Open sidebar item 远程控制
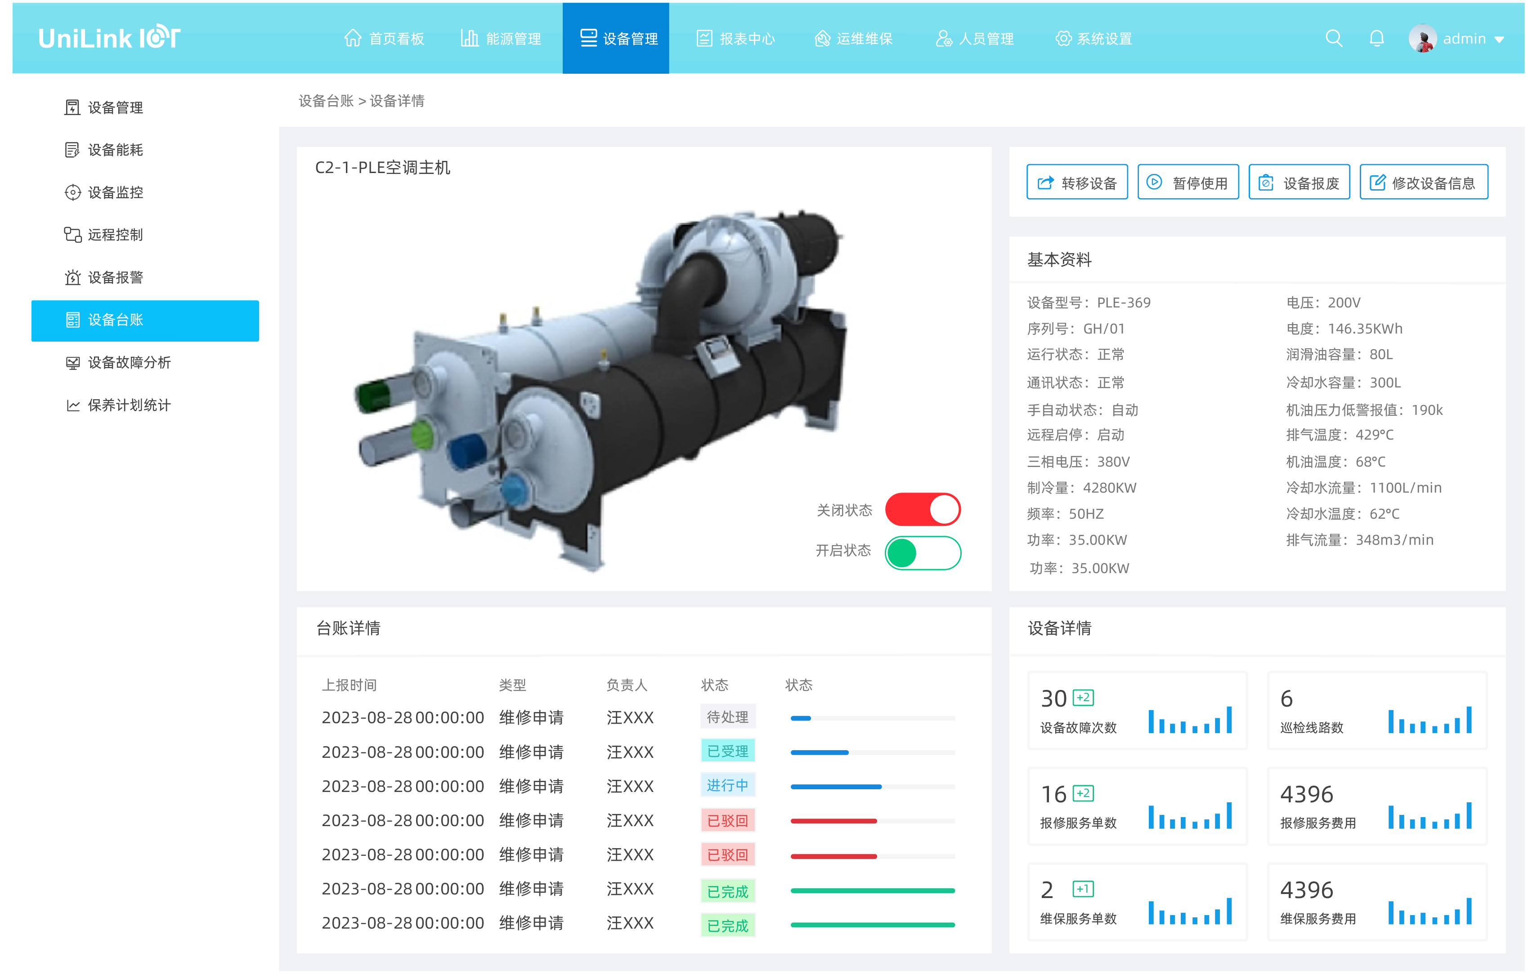The width and height of the screenshot is (1537, 974). point(103,235)
